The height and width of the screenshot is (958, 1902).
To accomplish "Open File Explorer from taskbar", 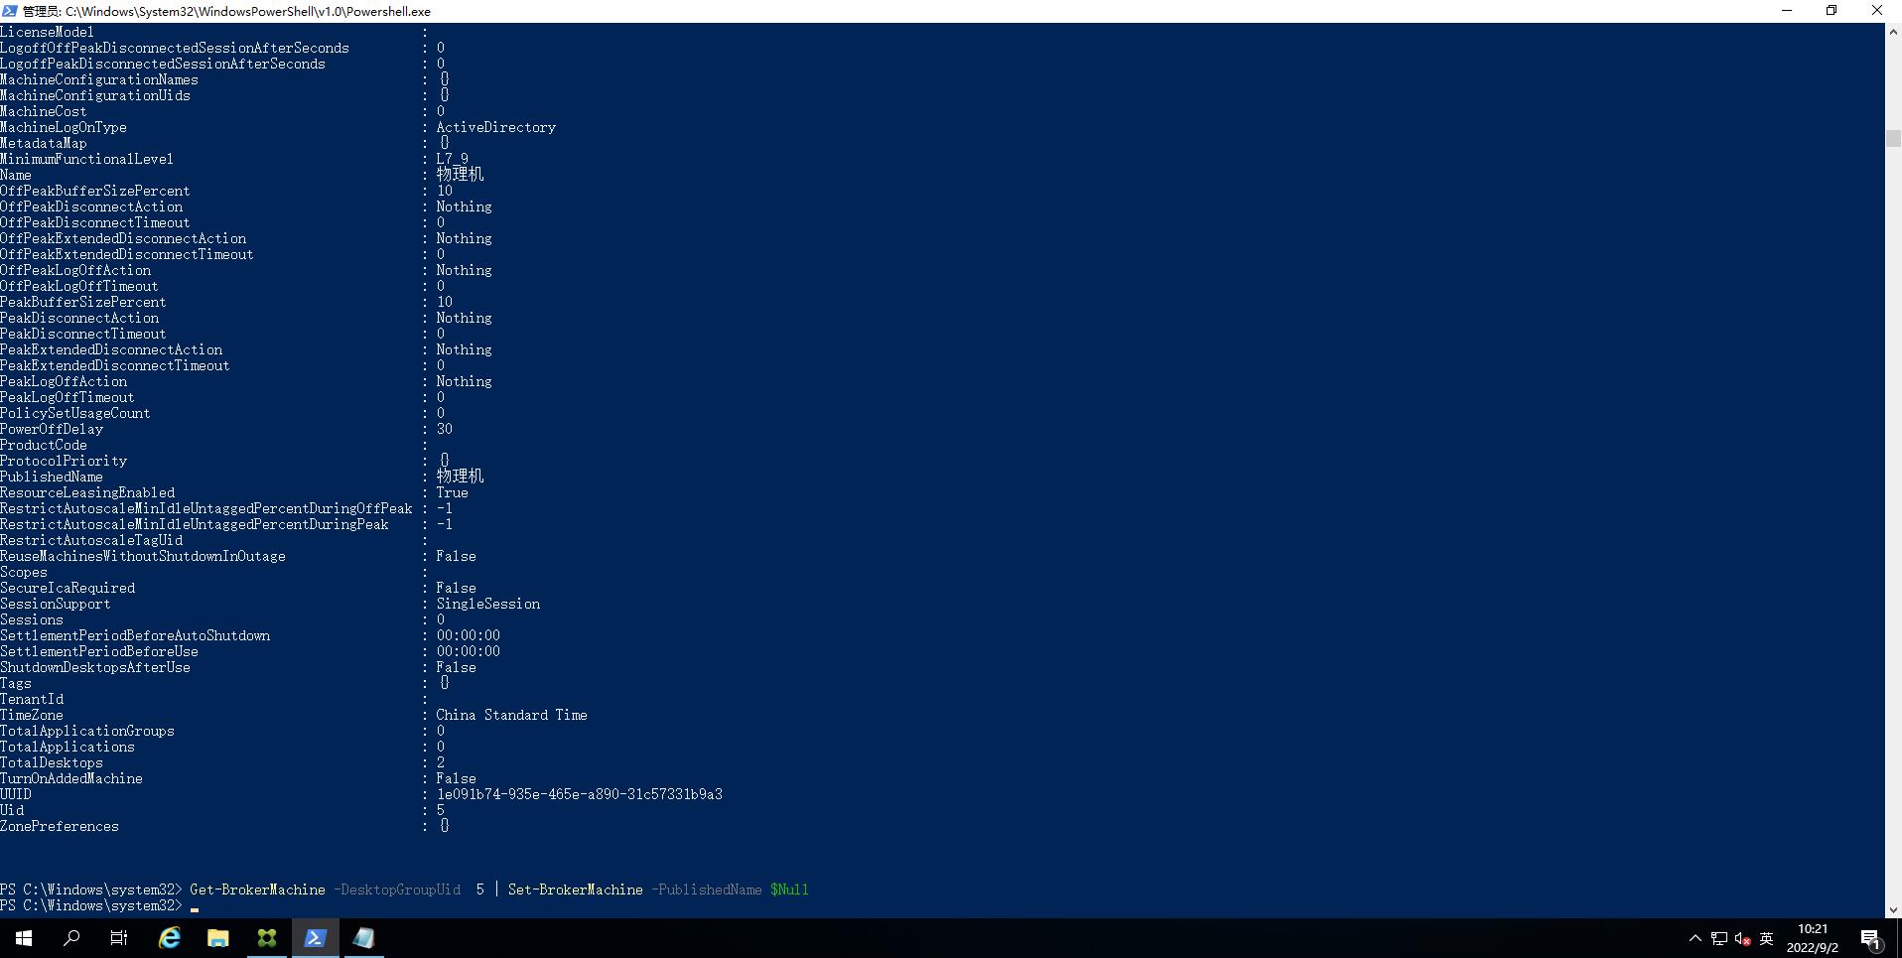I will (218, 938).
